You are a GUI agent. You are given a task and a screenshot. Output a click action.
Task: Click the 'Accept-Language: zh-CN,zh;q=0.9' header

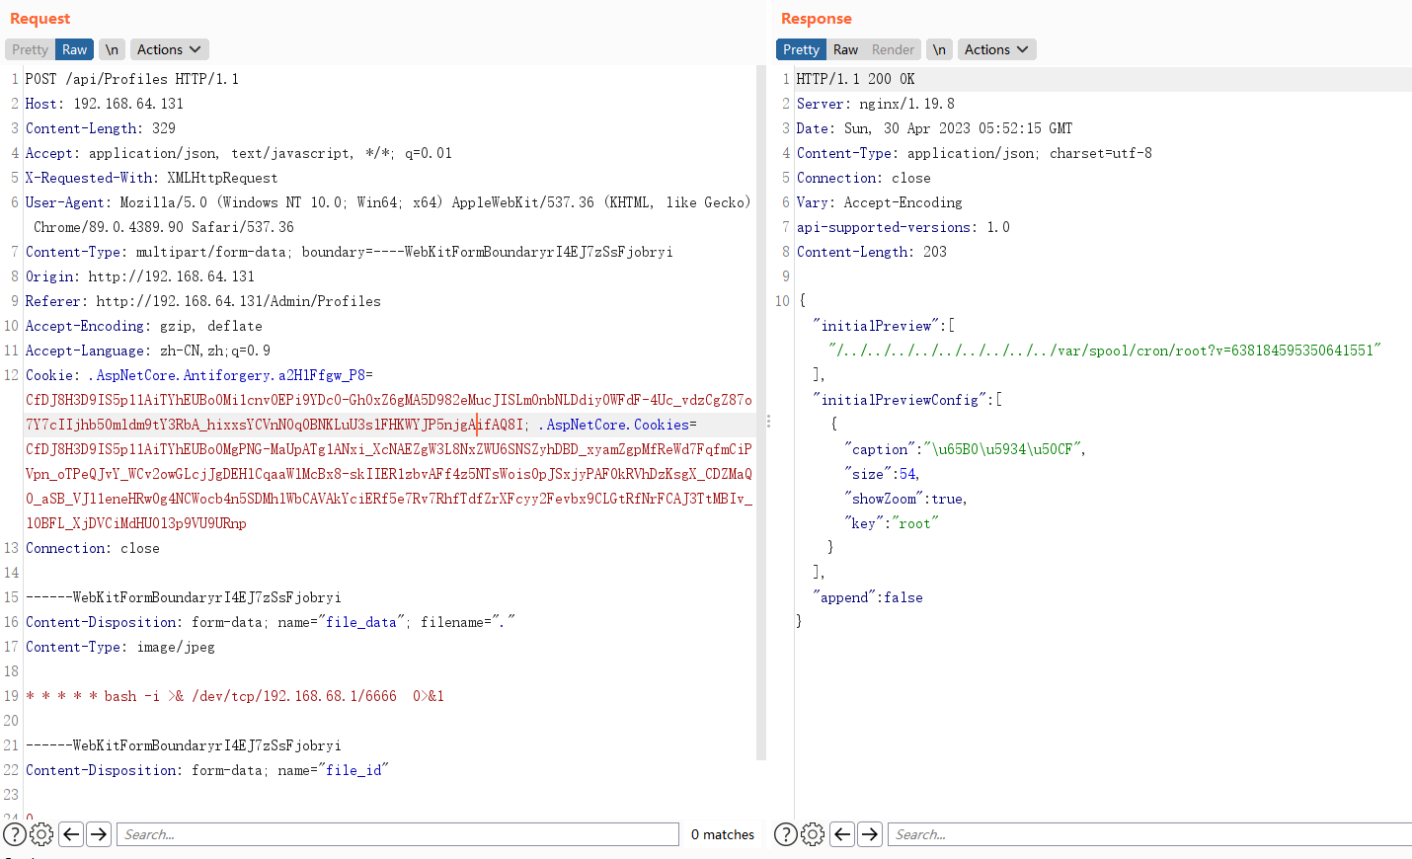click(x=148, y=351)
